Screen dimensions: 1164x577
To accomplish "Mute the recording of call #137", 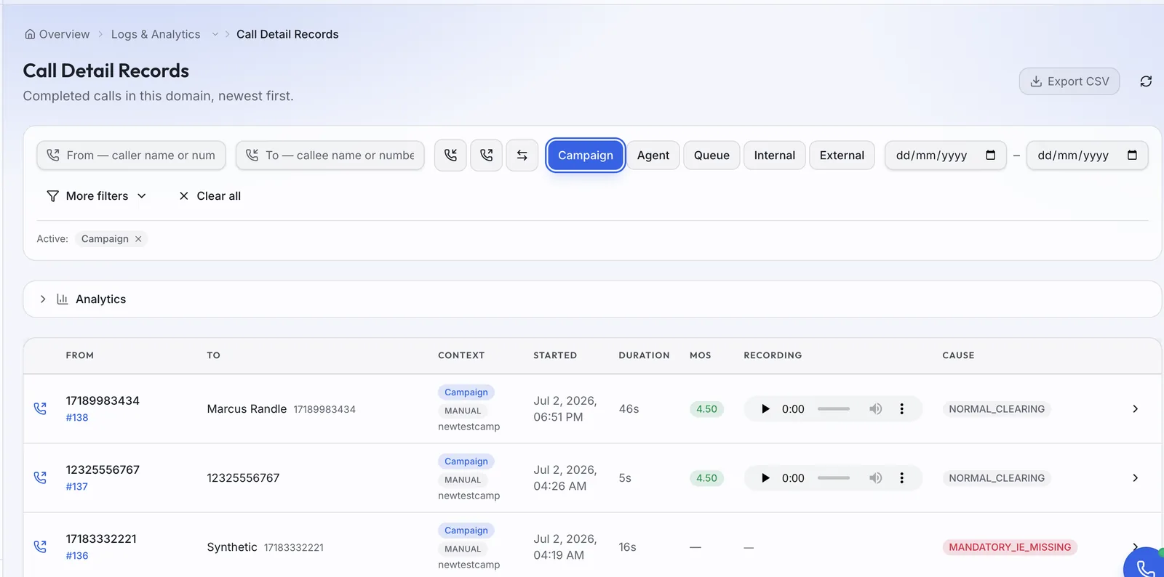I will click(x=875, y=478).
